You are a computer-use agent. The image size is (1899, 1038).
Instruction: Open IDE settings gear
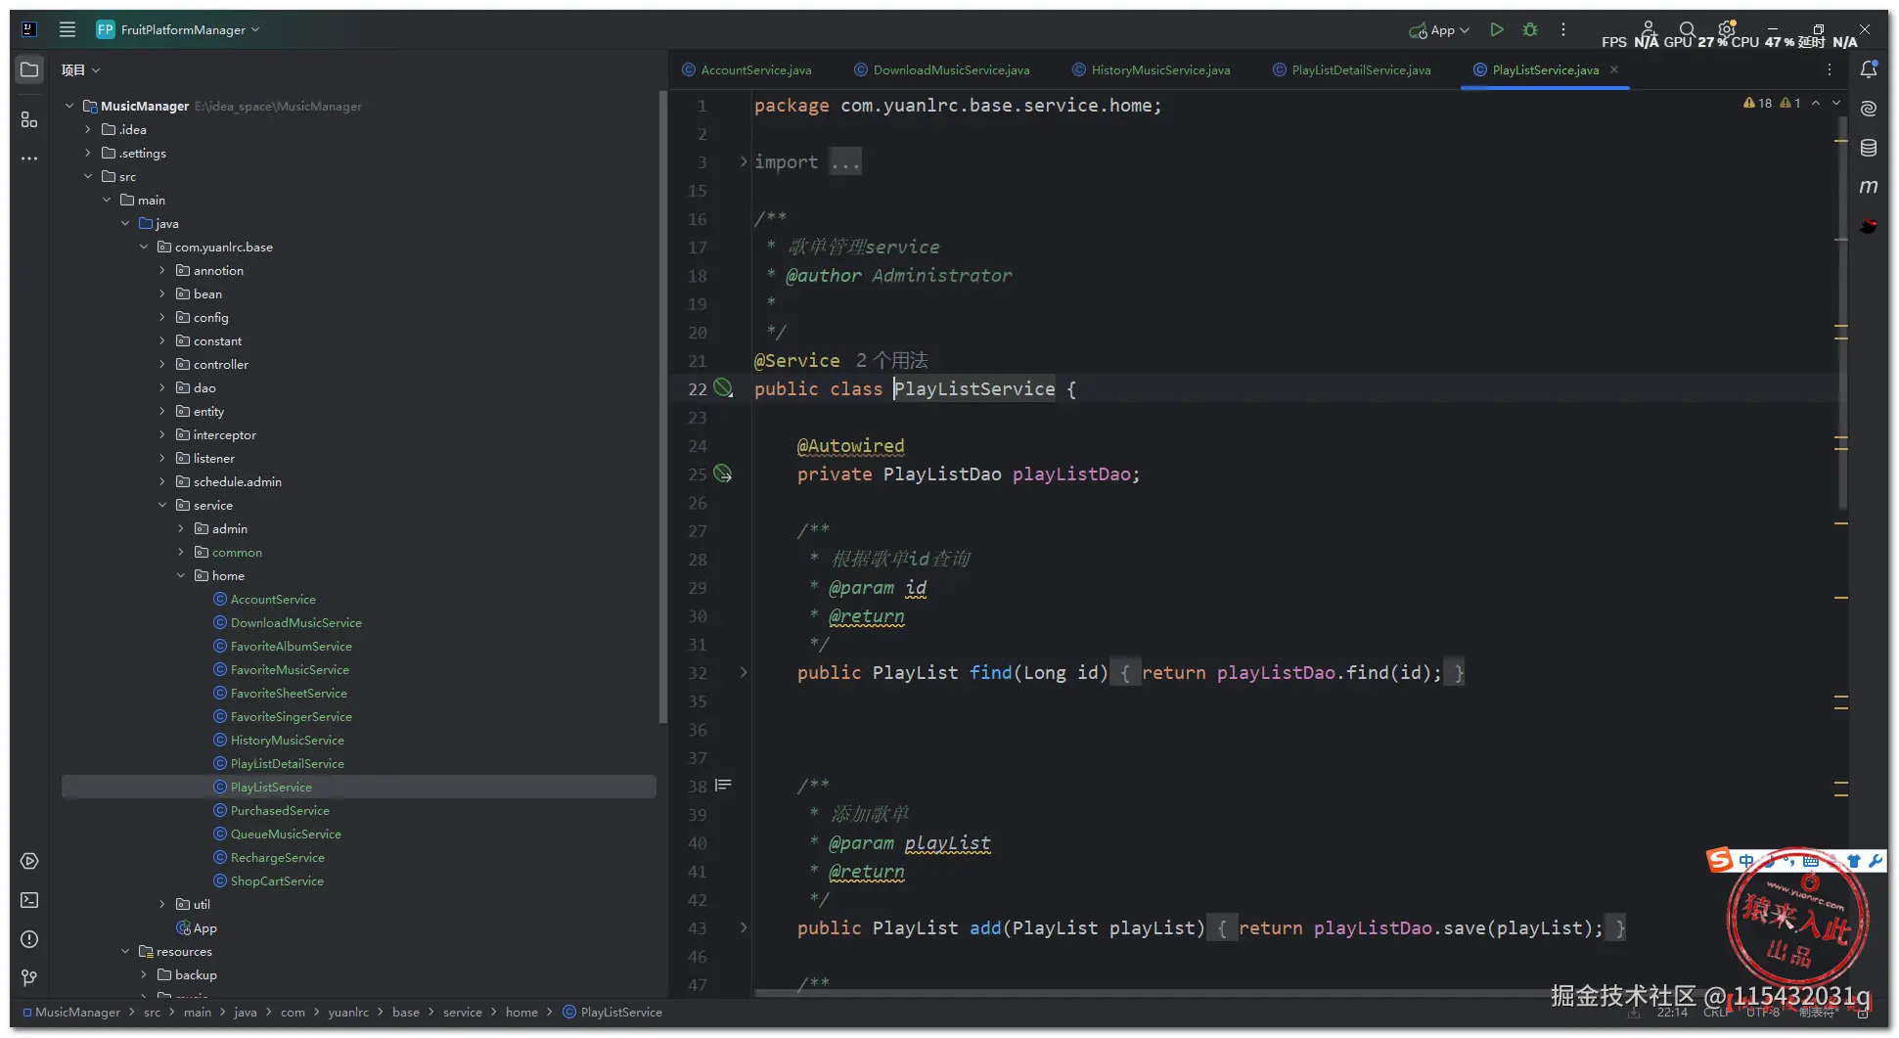coord(1727,28)
